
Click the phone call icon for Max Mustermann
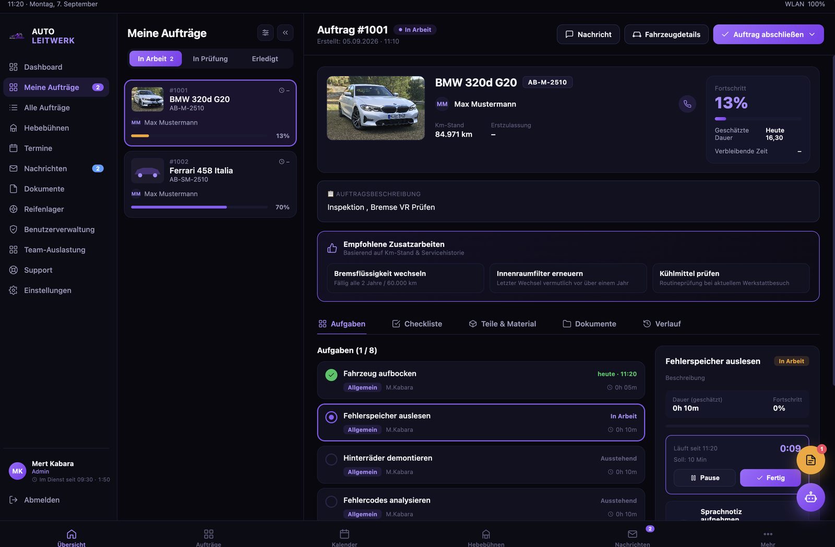687,104
